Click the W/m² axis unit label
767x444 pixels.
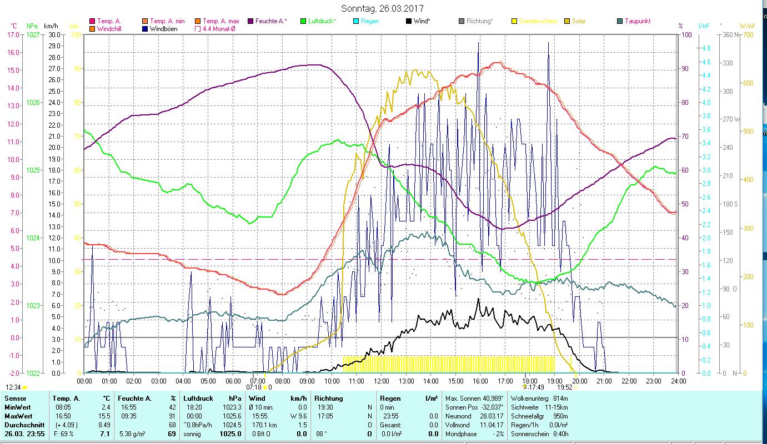tap(748, 26)
